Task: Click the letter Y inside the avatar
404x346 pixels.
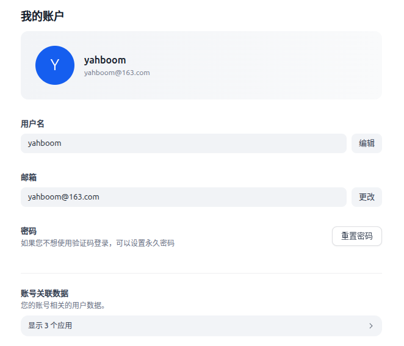Action: pyautogui.click(x=55, y=65)
